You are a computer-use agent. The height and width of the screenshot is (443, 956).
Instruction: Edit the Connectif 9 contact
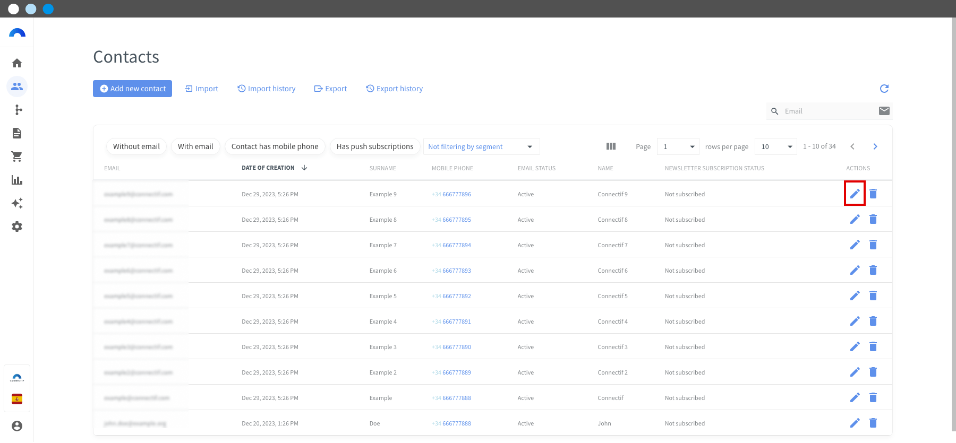pyautogui.click(x=855, y=194)
